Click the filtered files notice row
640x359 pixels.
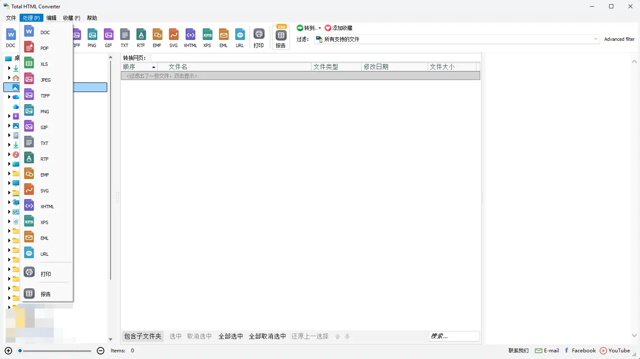[x=300, y=76]
